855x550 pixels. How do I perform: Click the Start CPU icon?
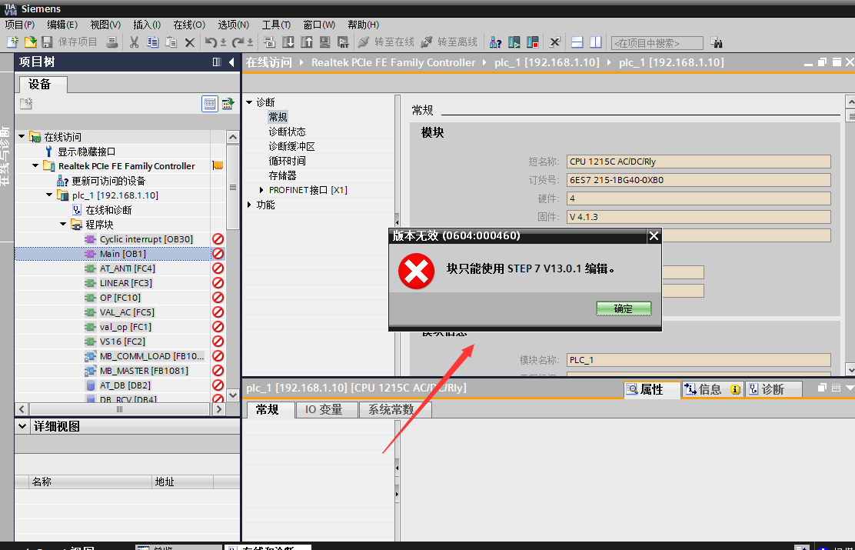(514, 42)
